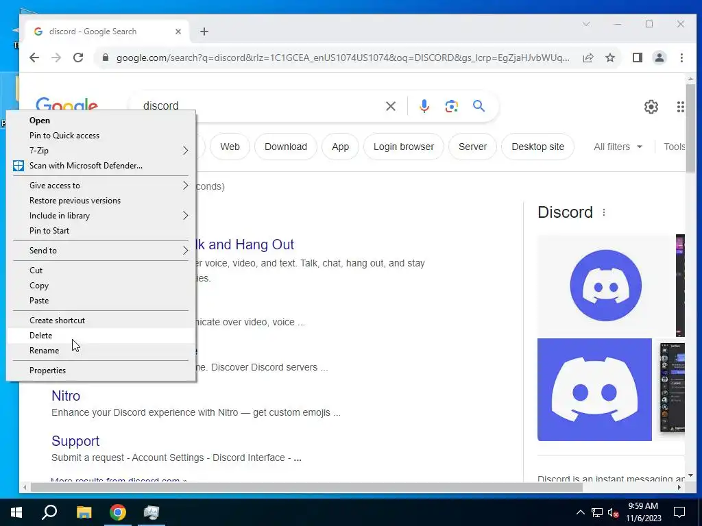Filter results with the App chip
The width and height of the screenshot is (702, 526).
[x=340, y=147]
